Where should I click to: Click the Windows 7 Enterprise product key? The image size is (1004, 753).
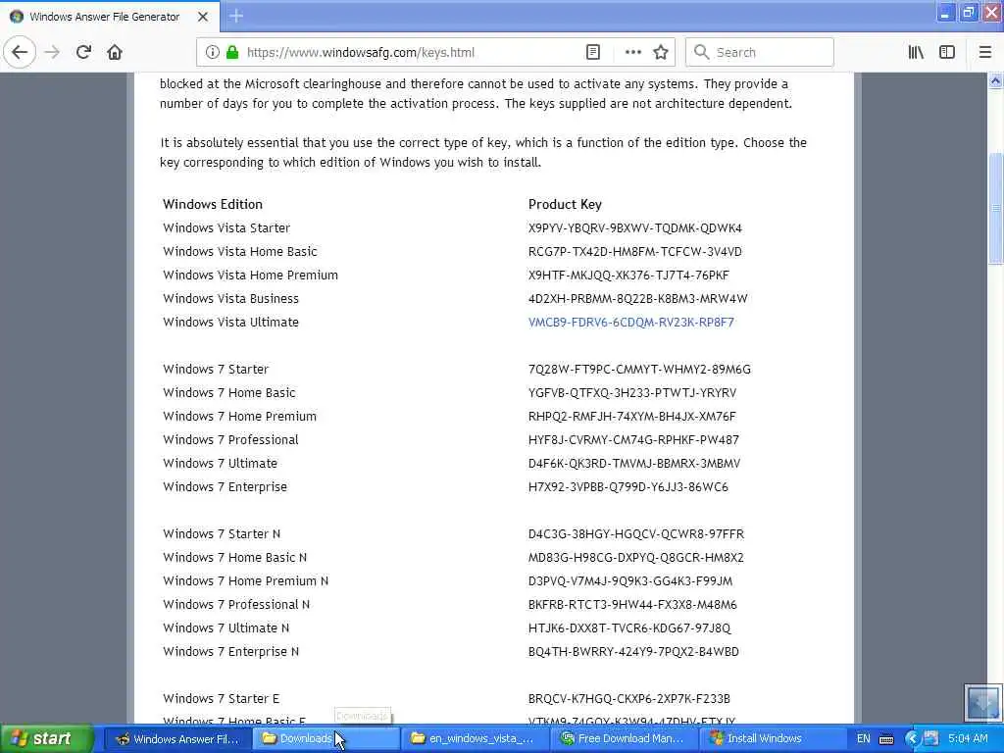click(628, 487)
